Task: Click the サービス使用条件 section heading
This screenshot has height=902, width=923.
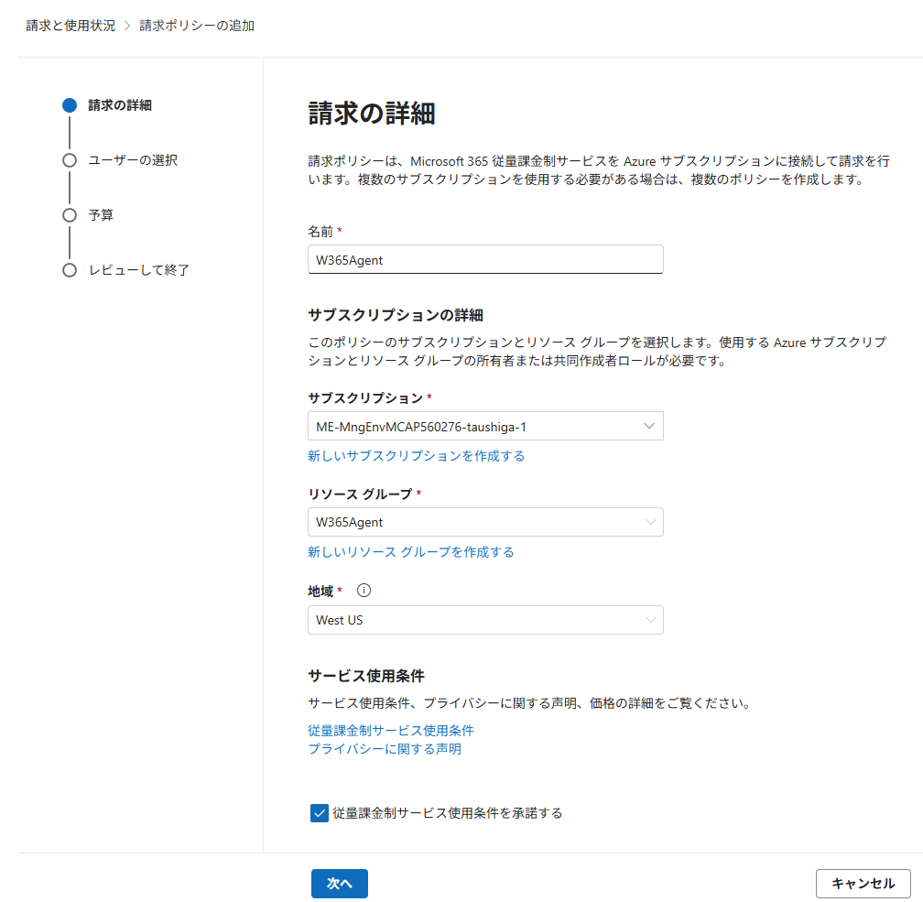Action: click(366, 676)
